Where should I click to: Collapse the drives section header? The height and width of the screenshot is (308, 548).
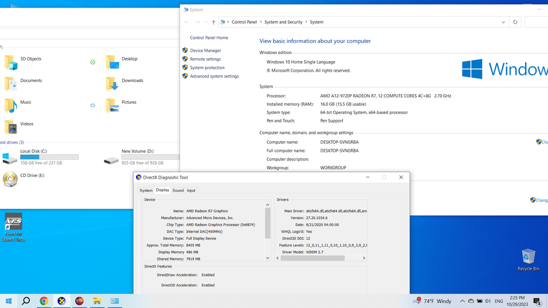click(12, 142)
